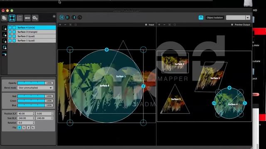
Task: Zoom out the Input view with minus icon
Action: coord(65,25)
